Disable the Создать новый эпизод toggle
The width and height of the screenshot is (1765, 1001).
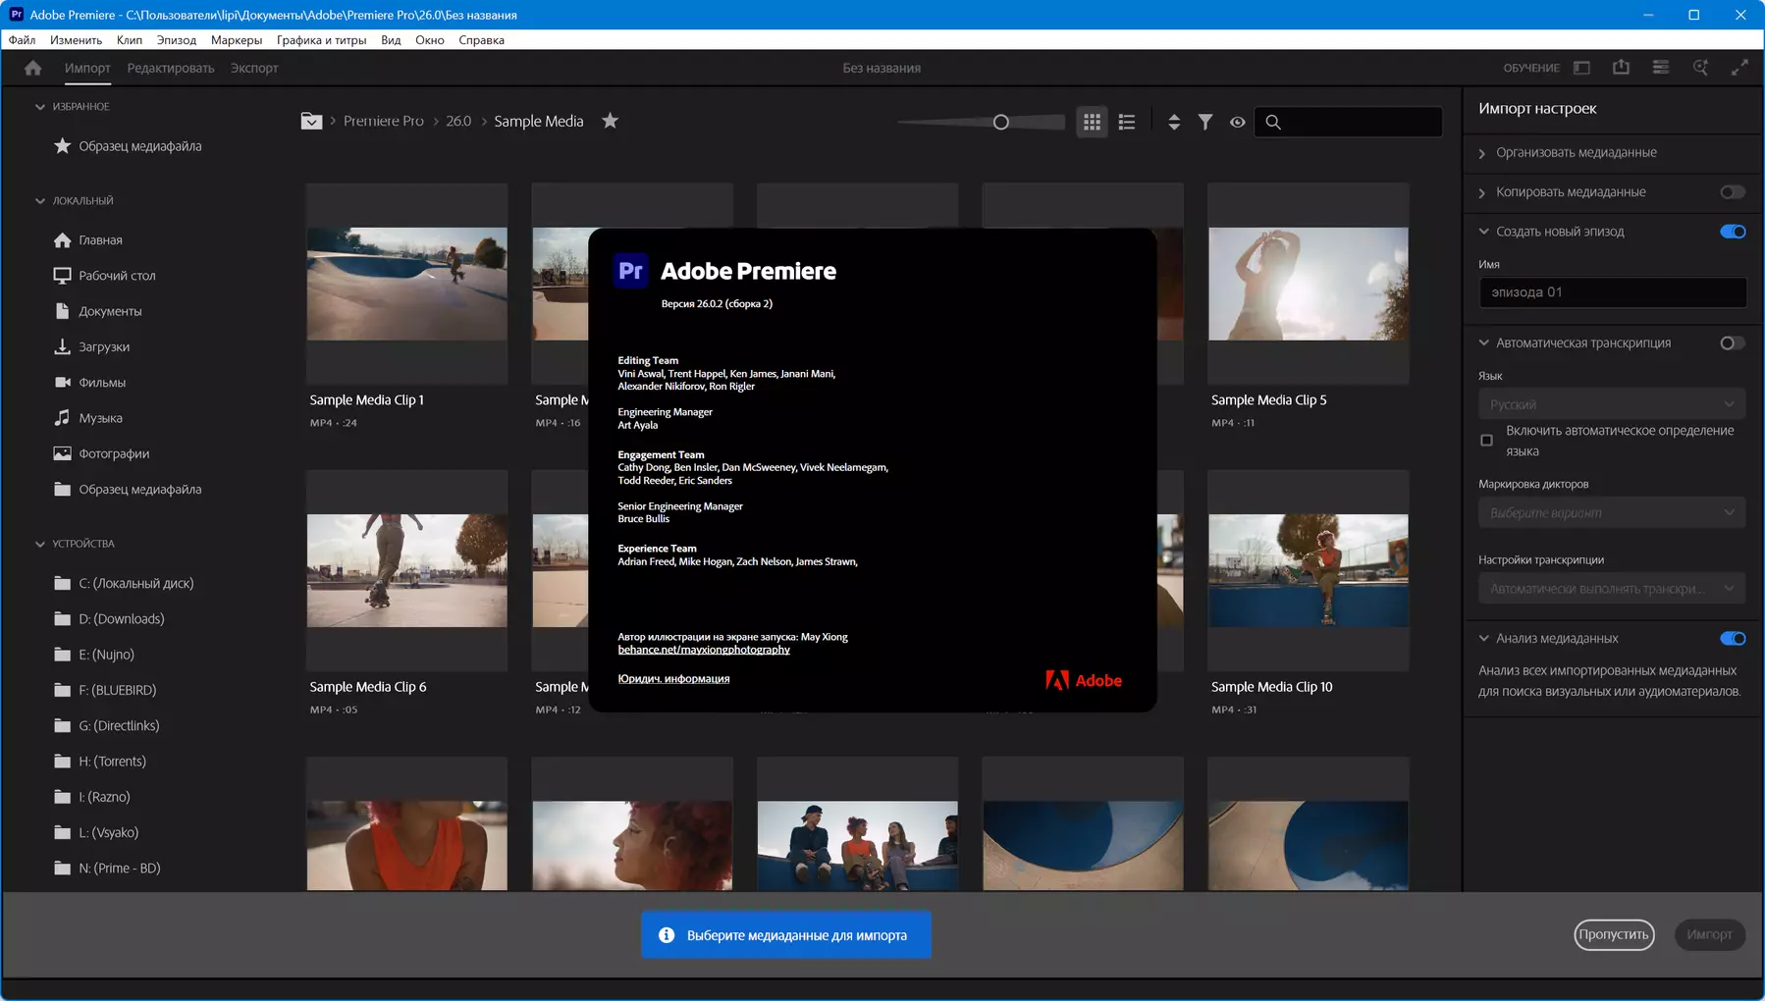1732,232
